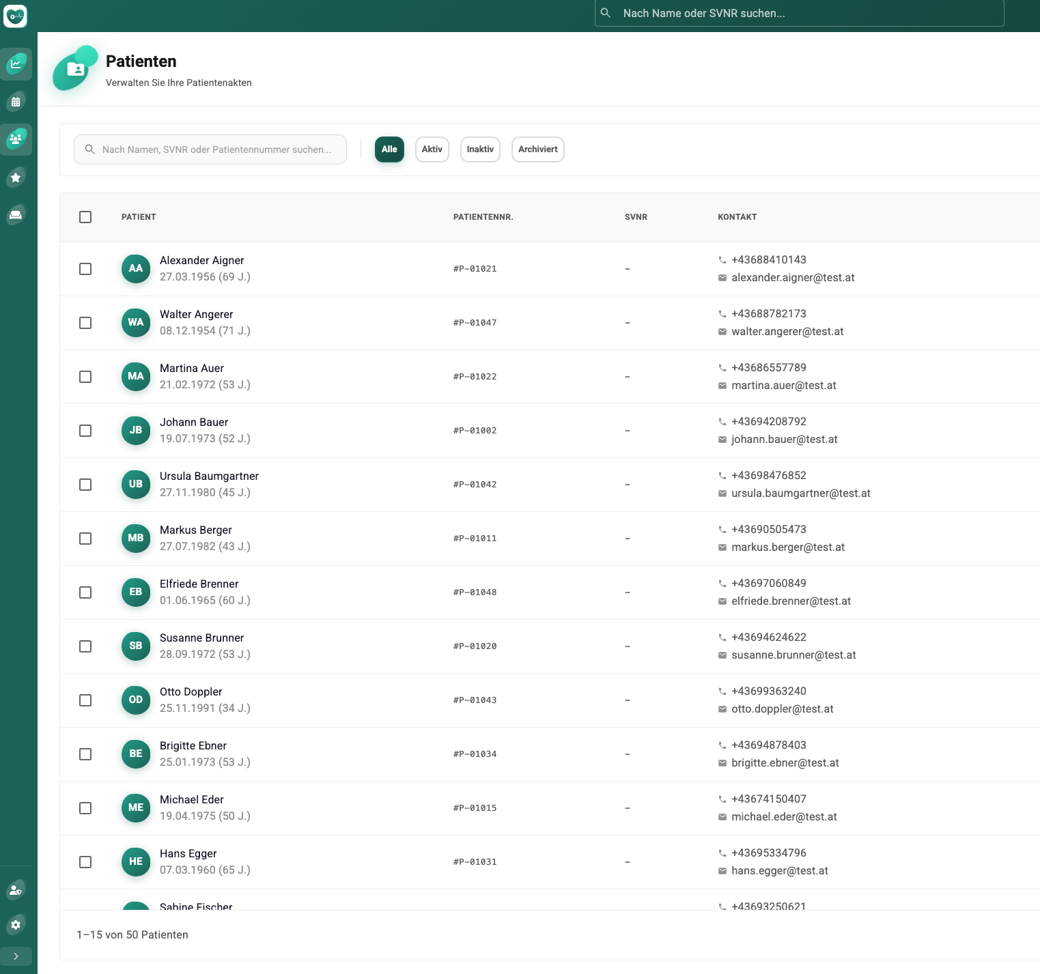Screen dimensions: 1040x974
Task: Select the Inaktiv filter
Action: point(480,149)
